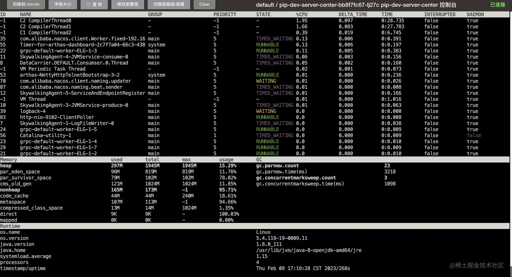512x277 pixels.
Task: Click the DAEMON false value for Catalina-utility-1
Action: click(474, 136)
